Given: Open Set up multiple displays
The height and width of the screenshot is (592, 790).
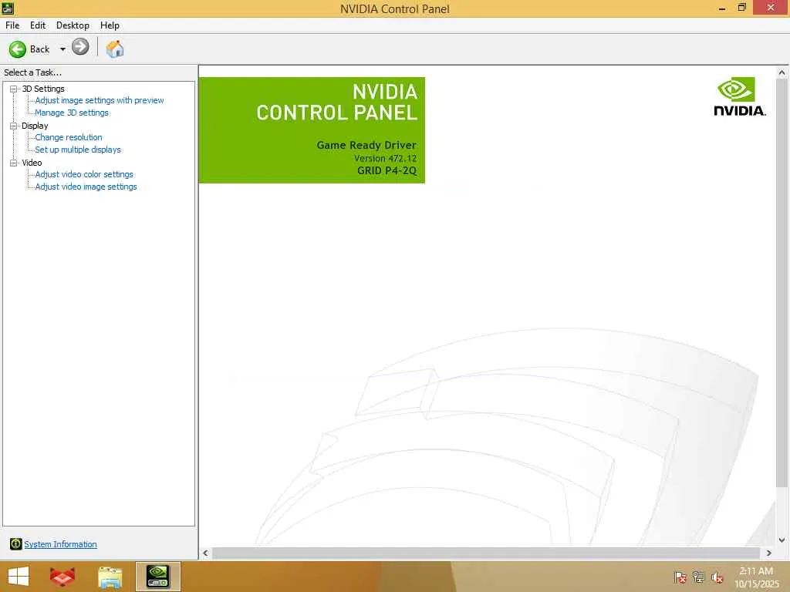Looking at the screenshot, I should click(78, 150).
